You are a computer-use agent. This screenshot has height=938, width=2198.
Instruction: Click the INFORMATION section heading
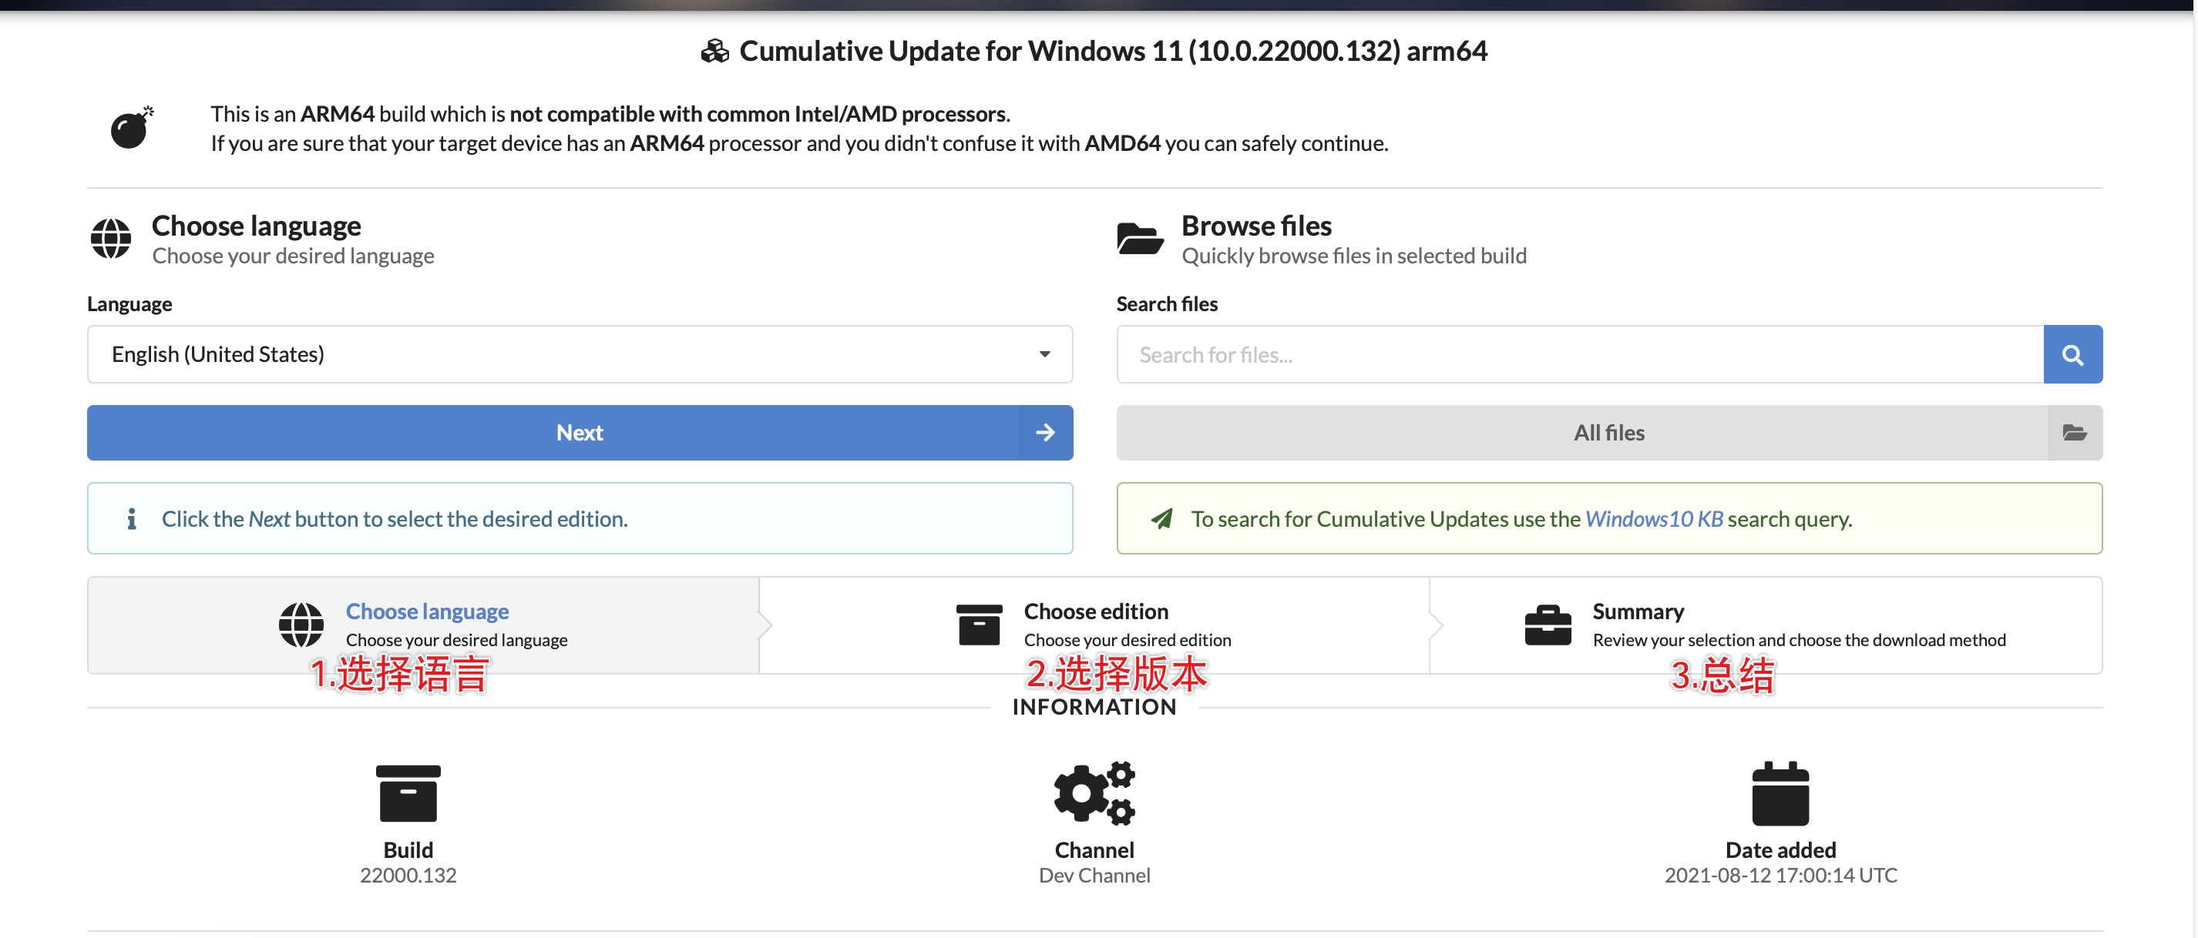(x=1094, y=707)
